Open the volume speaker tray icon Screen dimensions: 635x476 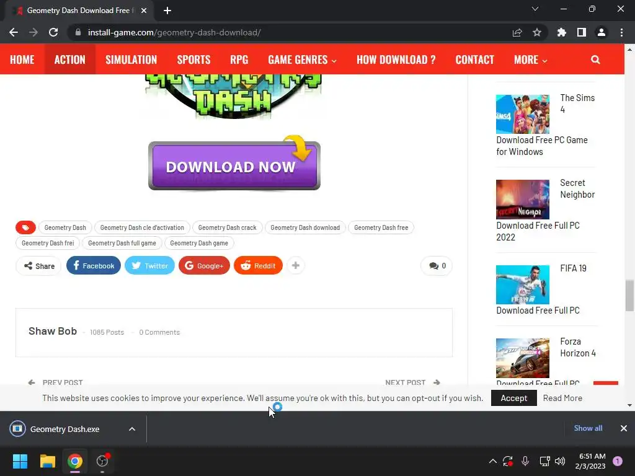click(x=560, y=461)
